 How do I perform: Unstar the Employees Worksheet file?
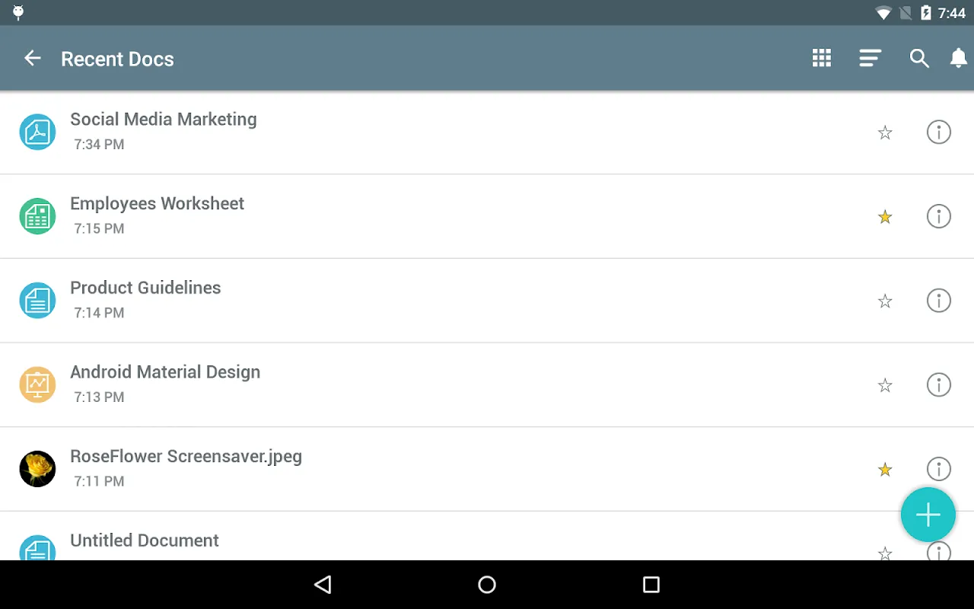click(884, 217)
